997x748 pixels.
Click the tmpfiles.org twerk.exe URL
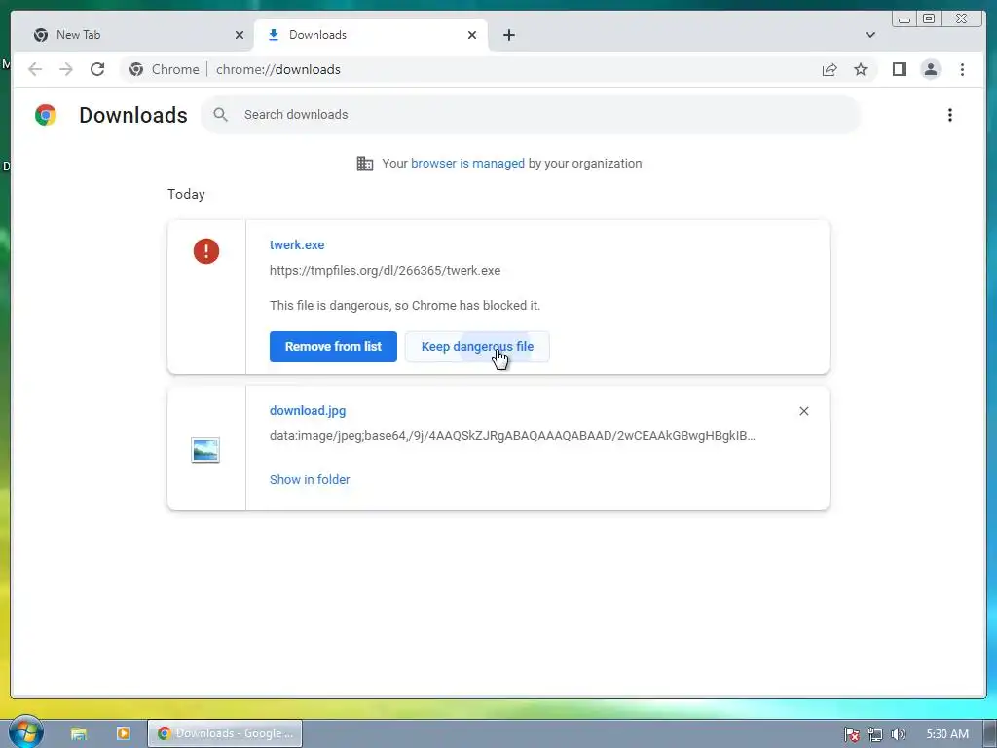385,271
